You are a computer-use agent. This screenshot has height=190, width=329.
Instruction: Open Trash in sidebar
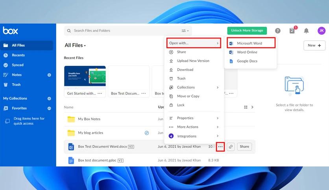click(x=26, y=85)
